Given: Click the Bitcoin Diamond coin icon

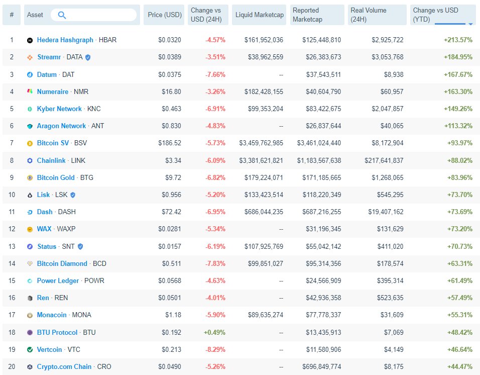Looking at the screenshot, I should coord(30,263).
